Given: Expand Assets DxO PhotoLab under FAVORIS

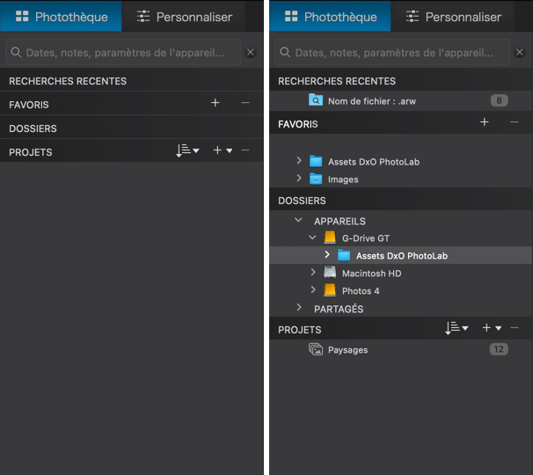Looking at the screenshot, I should tap(299, 160).
